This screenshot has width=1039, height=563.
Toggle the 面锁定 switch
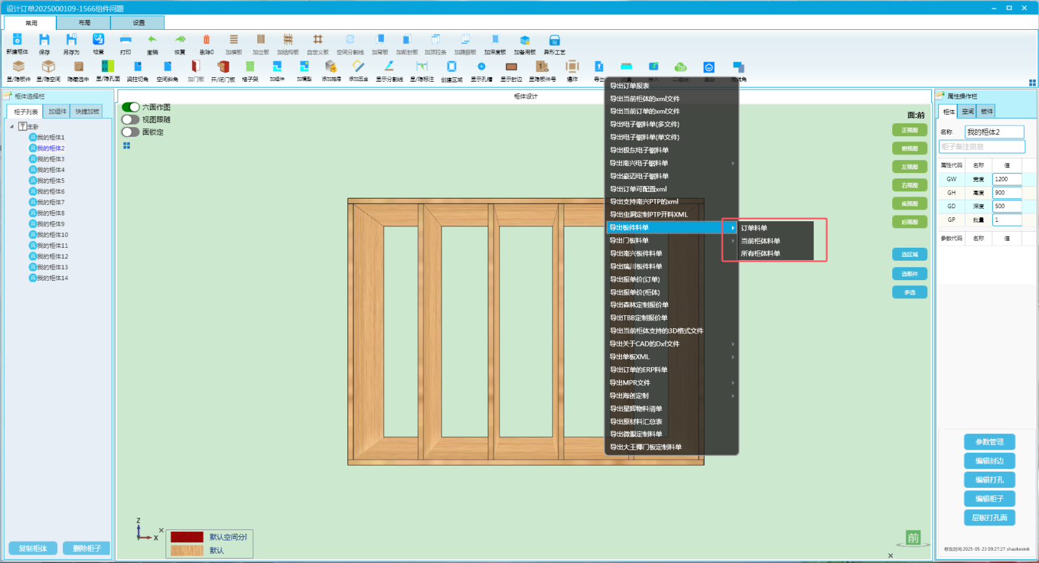point(131,132)
